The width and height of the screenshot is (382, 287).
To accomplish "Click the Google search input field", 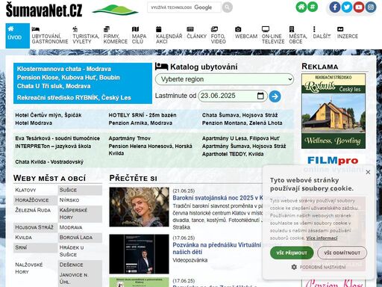I will [184, 7].
